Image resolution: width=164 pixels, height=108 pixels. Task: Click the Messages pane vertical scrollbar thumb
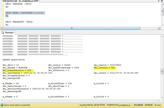point(162,71)
